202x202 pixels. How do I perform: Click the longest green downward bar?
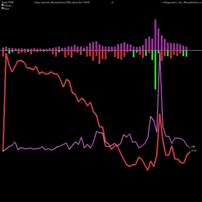pyautogui.click(x=156, y=70)
